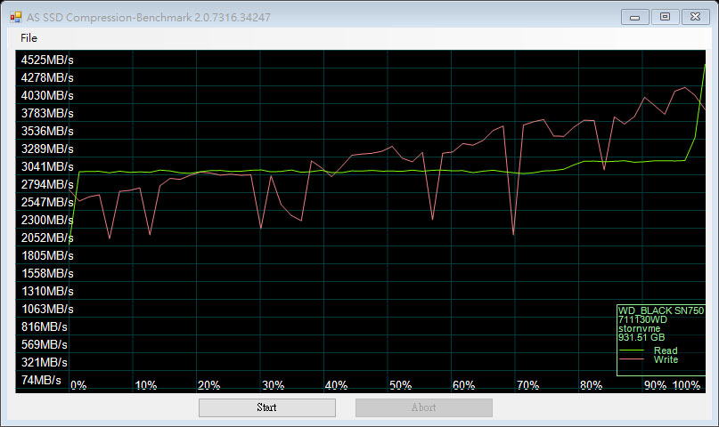Image resolution: width=719 pixels, height=427 pixels.
Task: Click the Start button
Action: pos(267,407)
